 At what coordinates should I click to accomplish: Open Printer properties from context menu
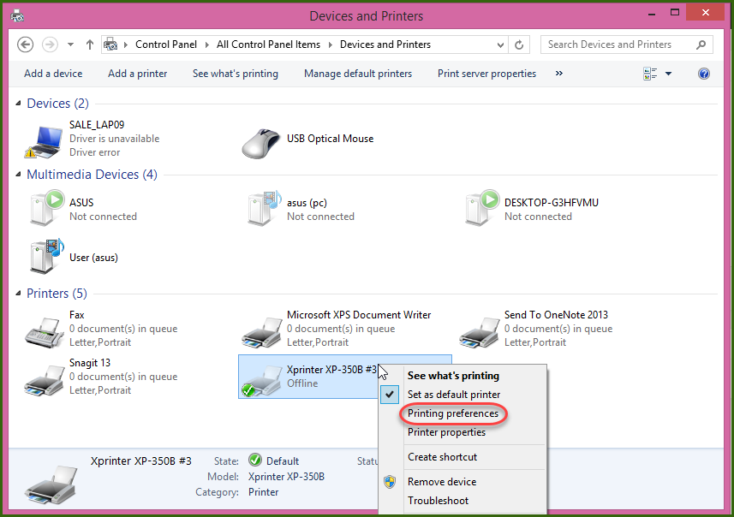click(x=446, y=432)
